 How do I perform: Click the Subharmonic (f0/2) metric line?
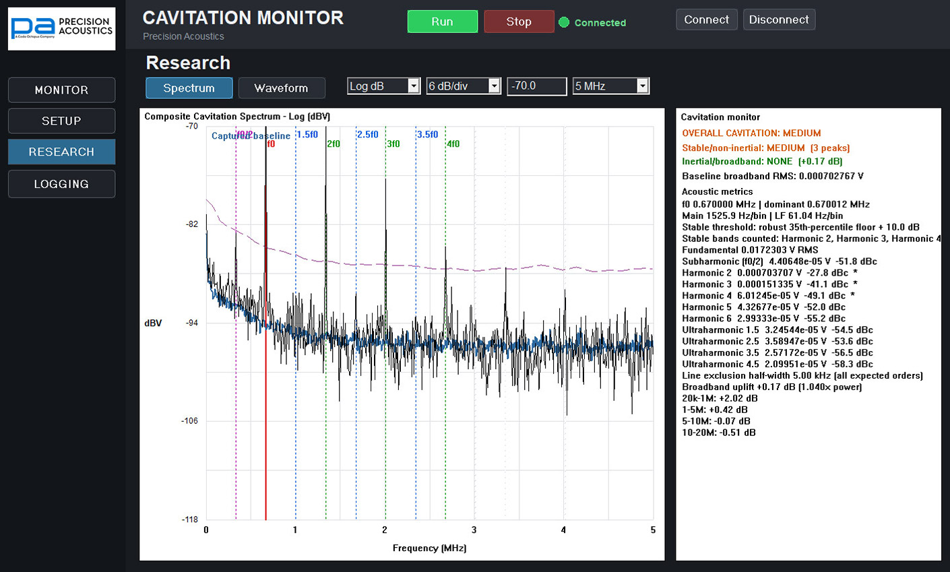click(780, 261)
